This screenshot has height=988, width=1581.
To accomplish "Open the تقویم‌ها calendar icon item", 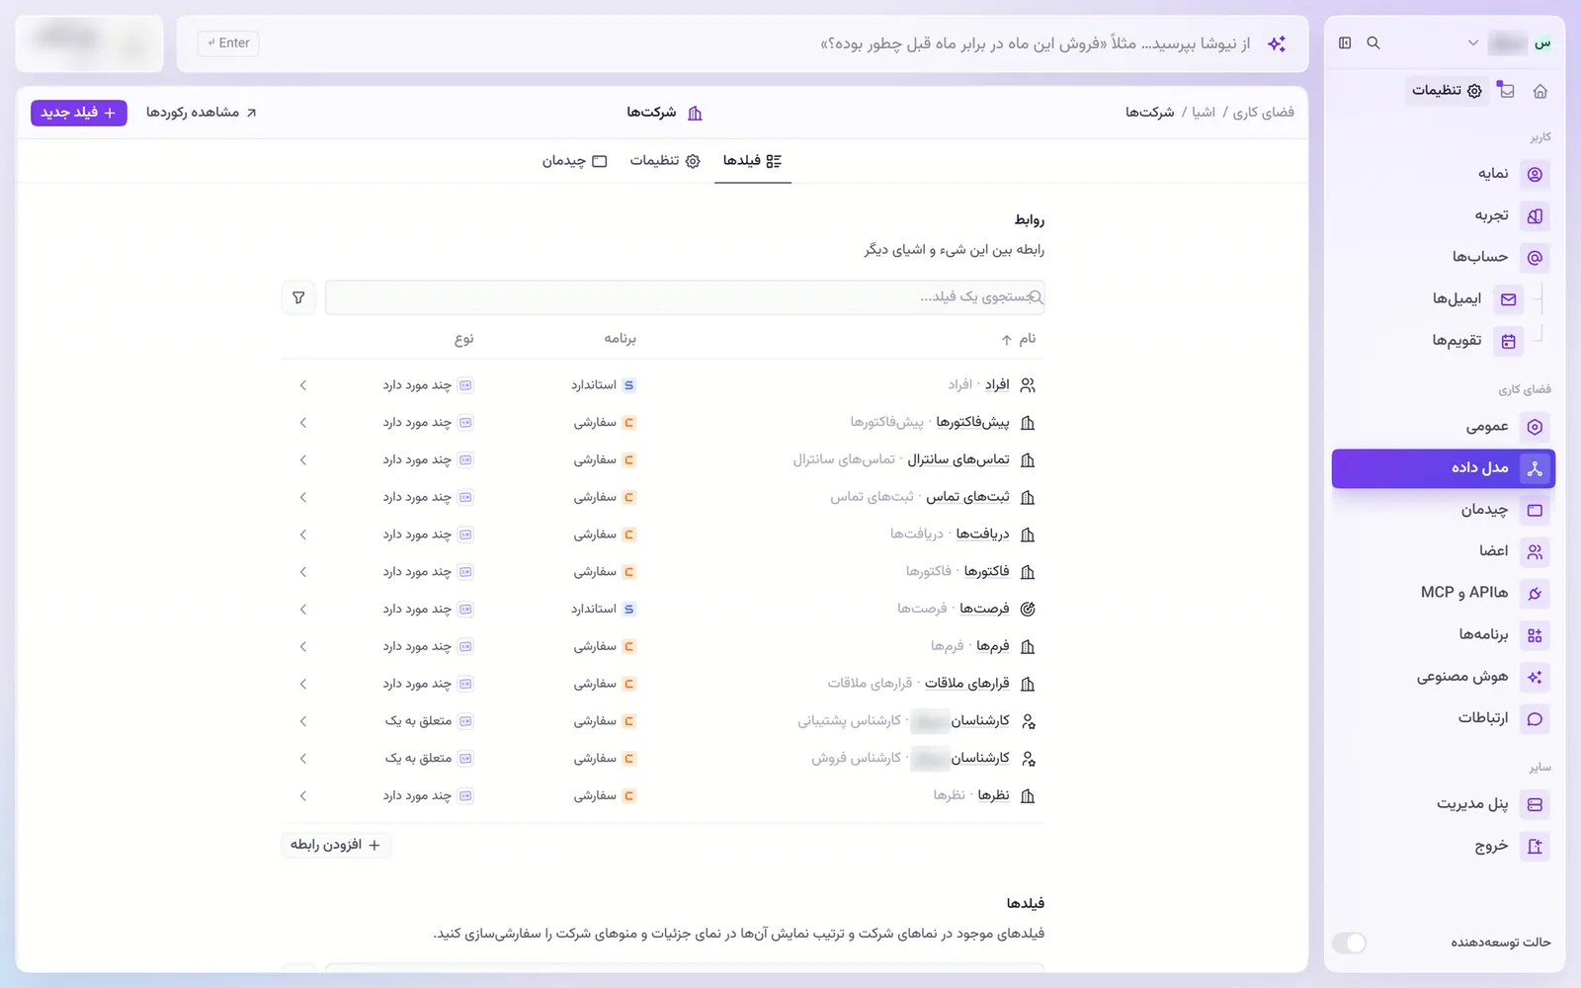I will [x=1508, y=341].
